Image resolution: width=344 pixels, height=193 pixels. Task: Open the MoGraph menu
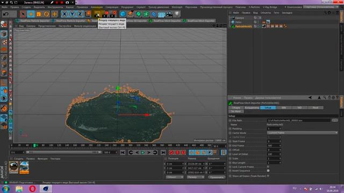coord(177,7)
